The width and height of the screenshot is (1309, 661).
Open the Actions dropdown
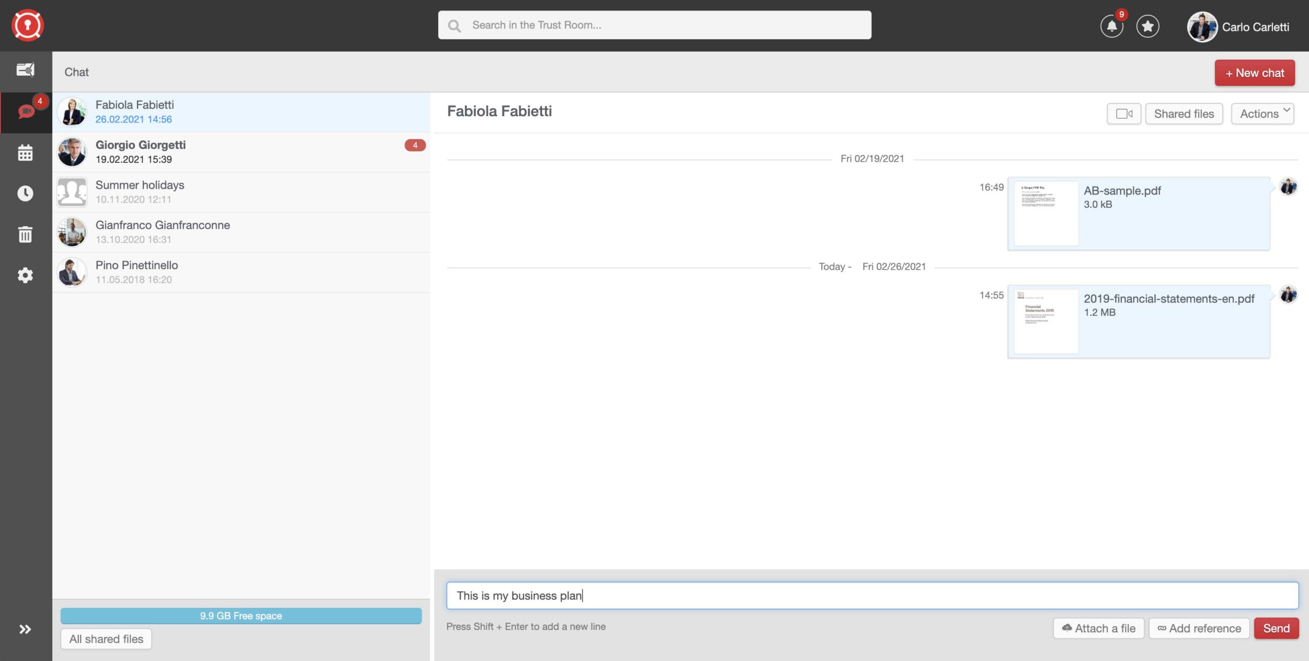[1262, 113]
